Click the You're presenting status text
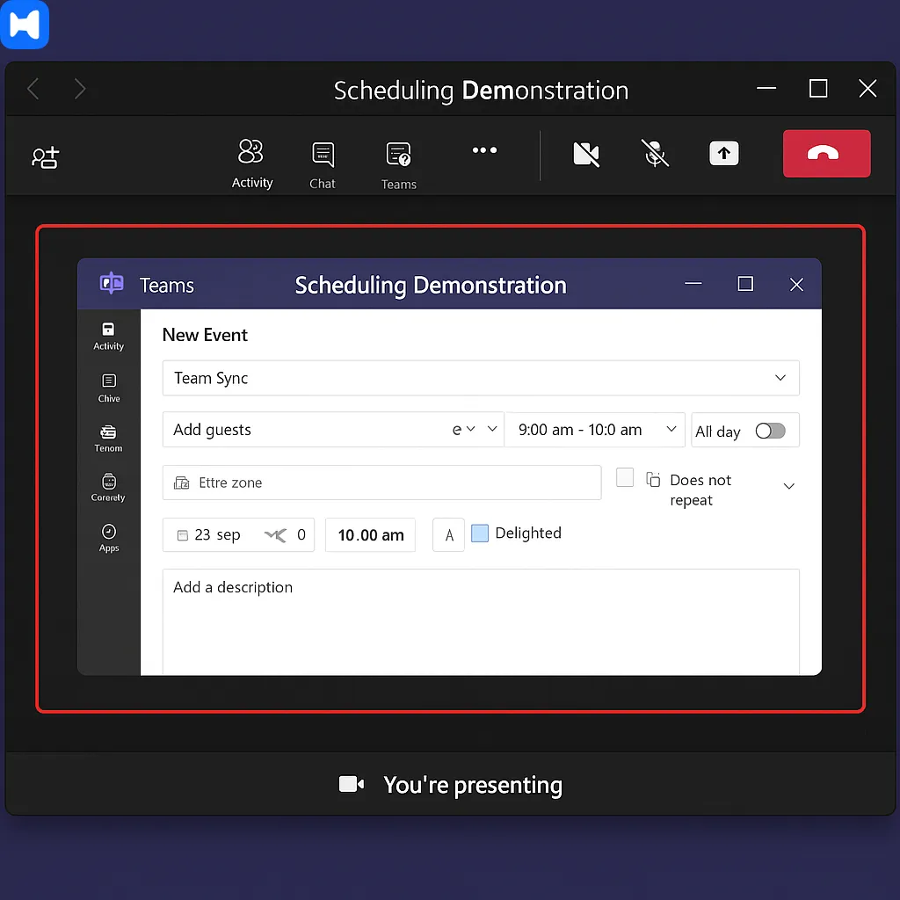Screen dimensions: 900x900 point(473,785)
